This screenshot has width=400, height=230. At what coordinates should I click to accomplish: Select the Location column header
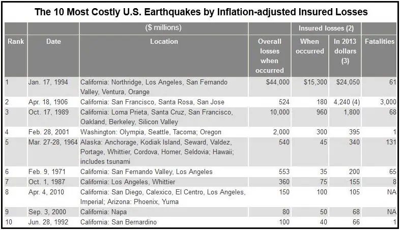164,42
